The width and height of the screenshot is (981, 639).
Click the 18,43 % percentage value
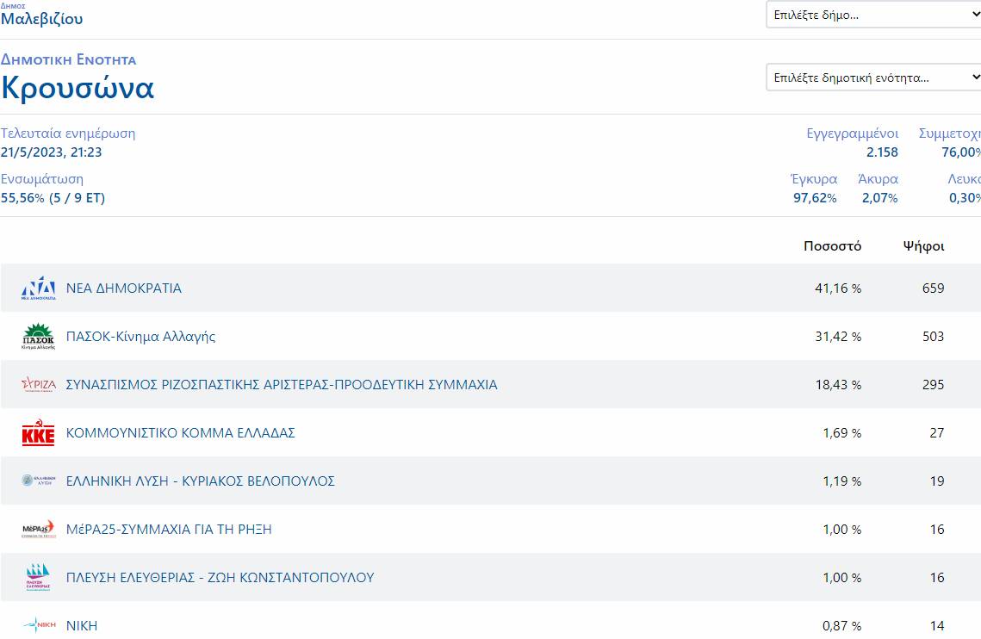pyautogui.click(x=838, y=384)
